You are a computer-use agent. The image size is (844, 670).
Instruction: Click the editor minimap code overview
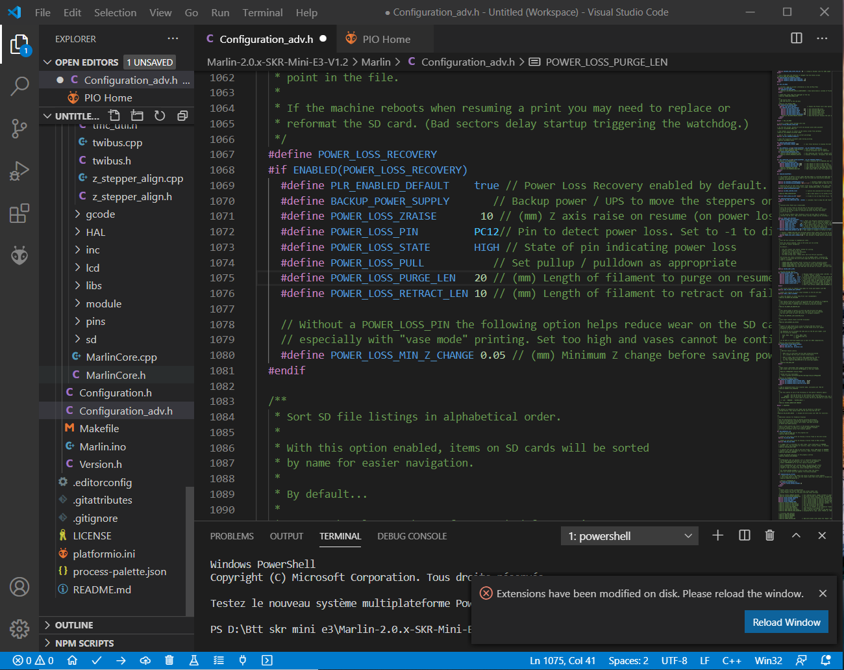[805, 296]
